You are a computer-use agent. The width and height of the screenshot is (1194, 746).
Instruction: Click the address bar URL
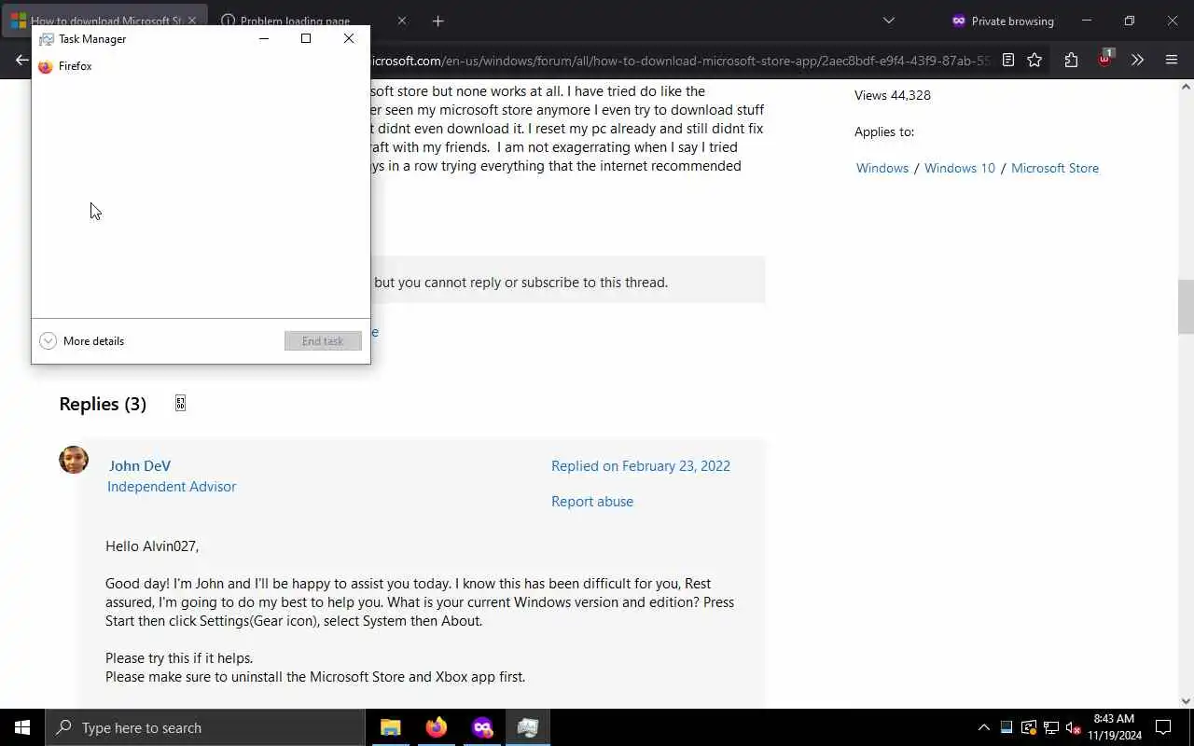click(x=679, y=61)
